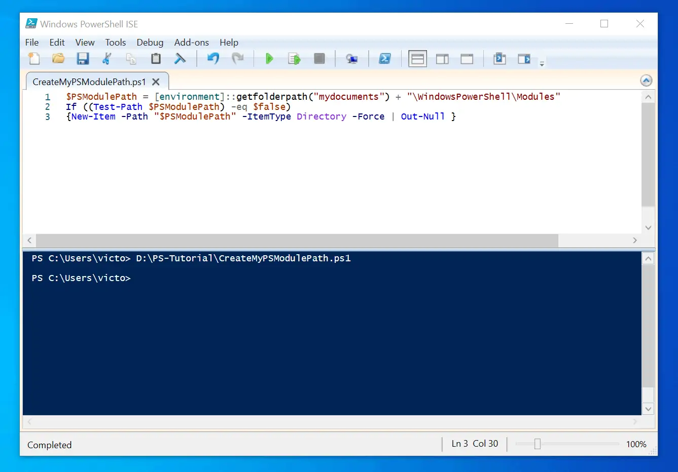678x472 pixels.
Task: Close the CreateMyPSModulePath.ps1 tab
Action: [x=156, y=82]
